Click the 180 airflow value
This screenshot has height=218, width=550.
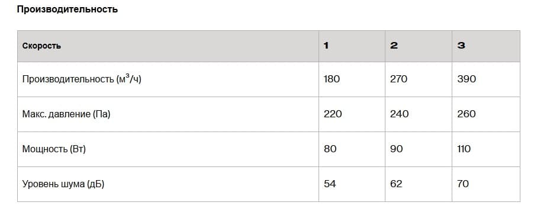click(332, 79)
